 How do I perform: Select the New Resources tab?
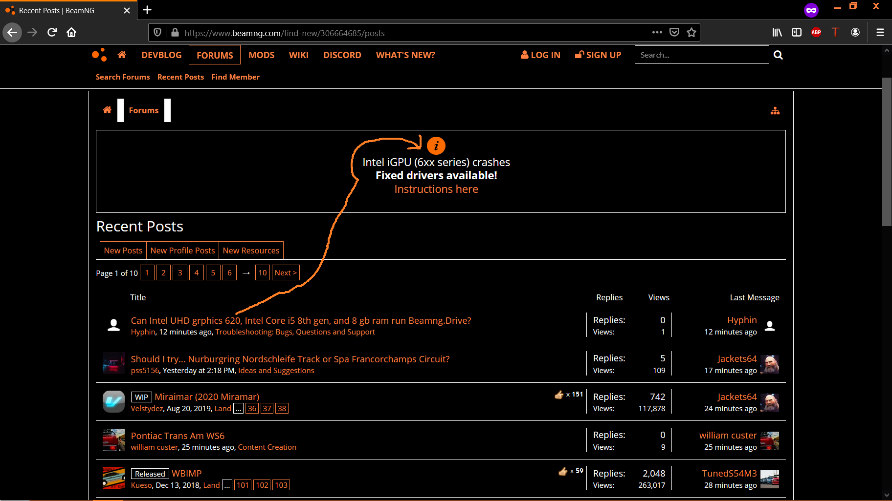251,250
